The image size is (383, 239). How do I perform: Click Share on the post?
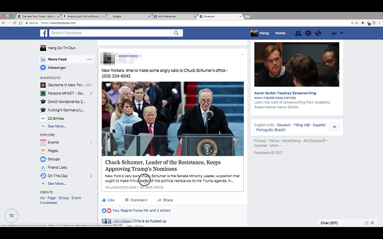[x=165, y=200]
